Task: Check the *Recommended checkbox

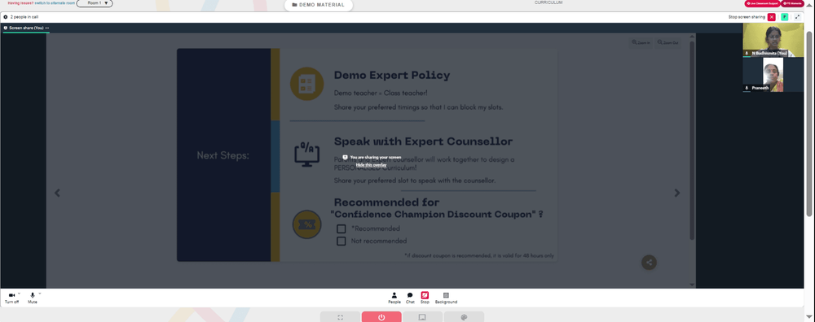Action: click(x=341, y=228)
